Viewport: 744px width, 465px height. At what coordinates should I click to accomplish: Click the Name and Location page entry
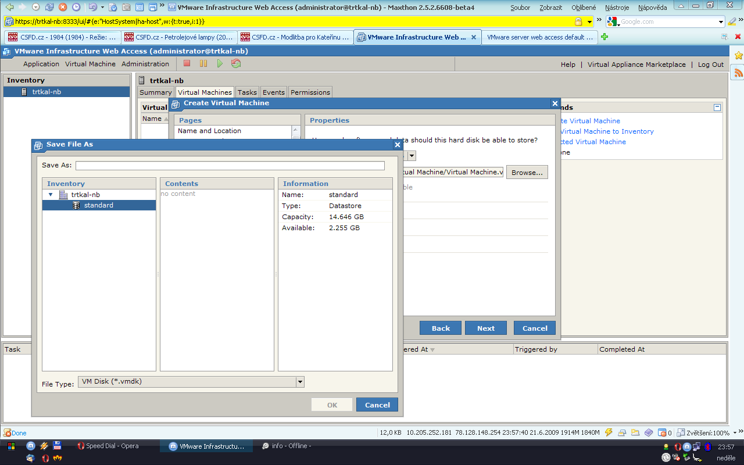tap(209, 131)
